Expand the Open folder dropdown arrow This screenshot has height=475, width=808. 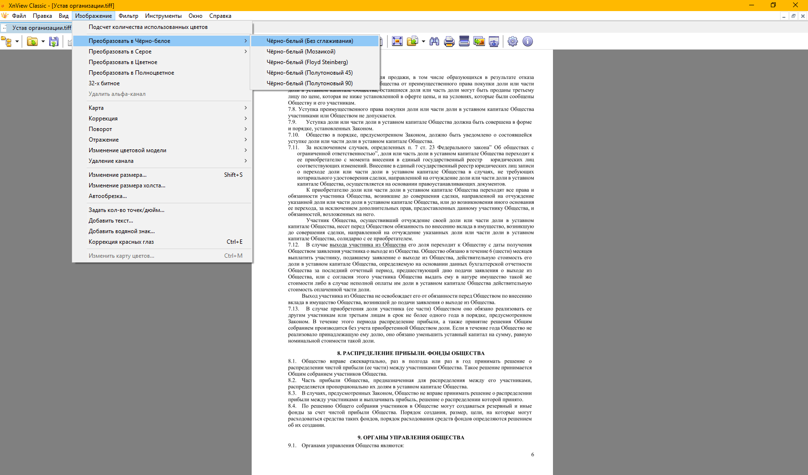click(x=43, y=41)
